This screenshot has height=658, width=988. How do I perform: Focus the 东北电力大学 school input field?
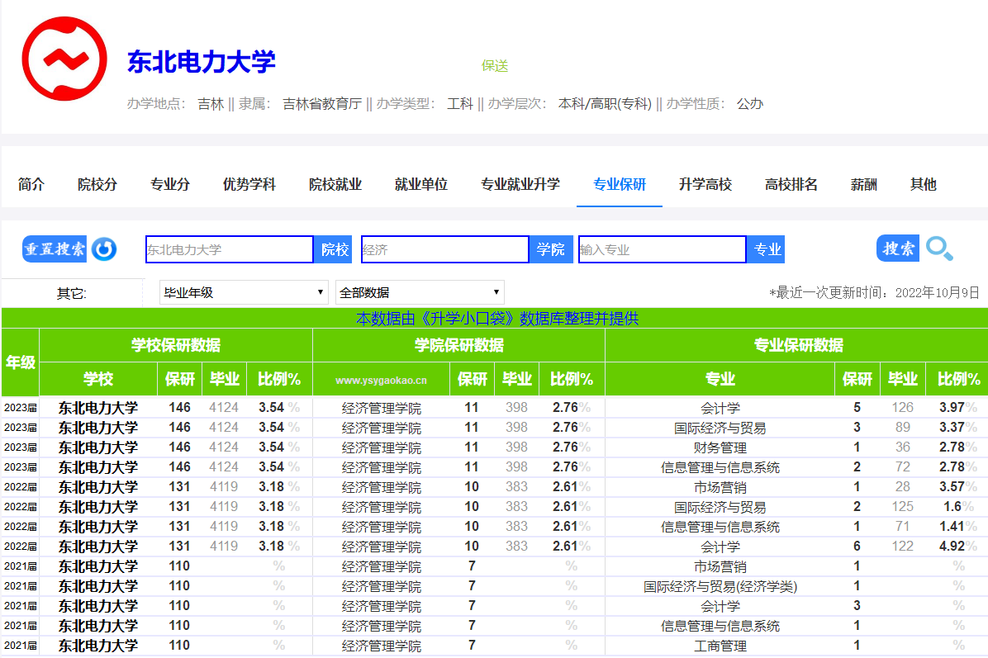230,249
